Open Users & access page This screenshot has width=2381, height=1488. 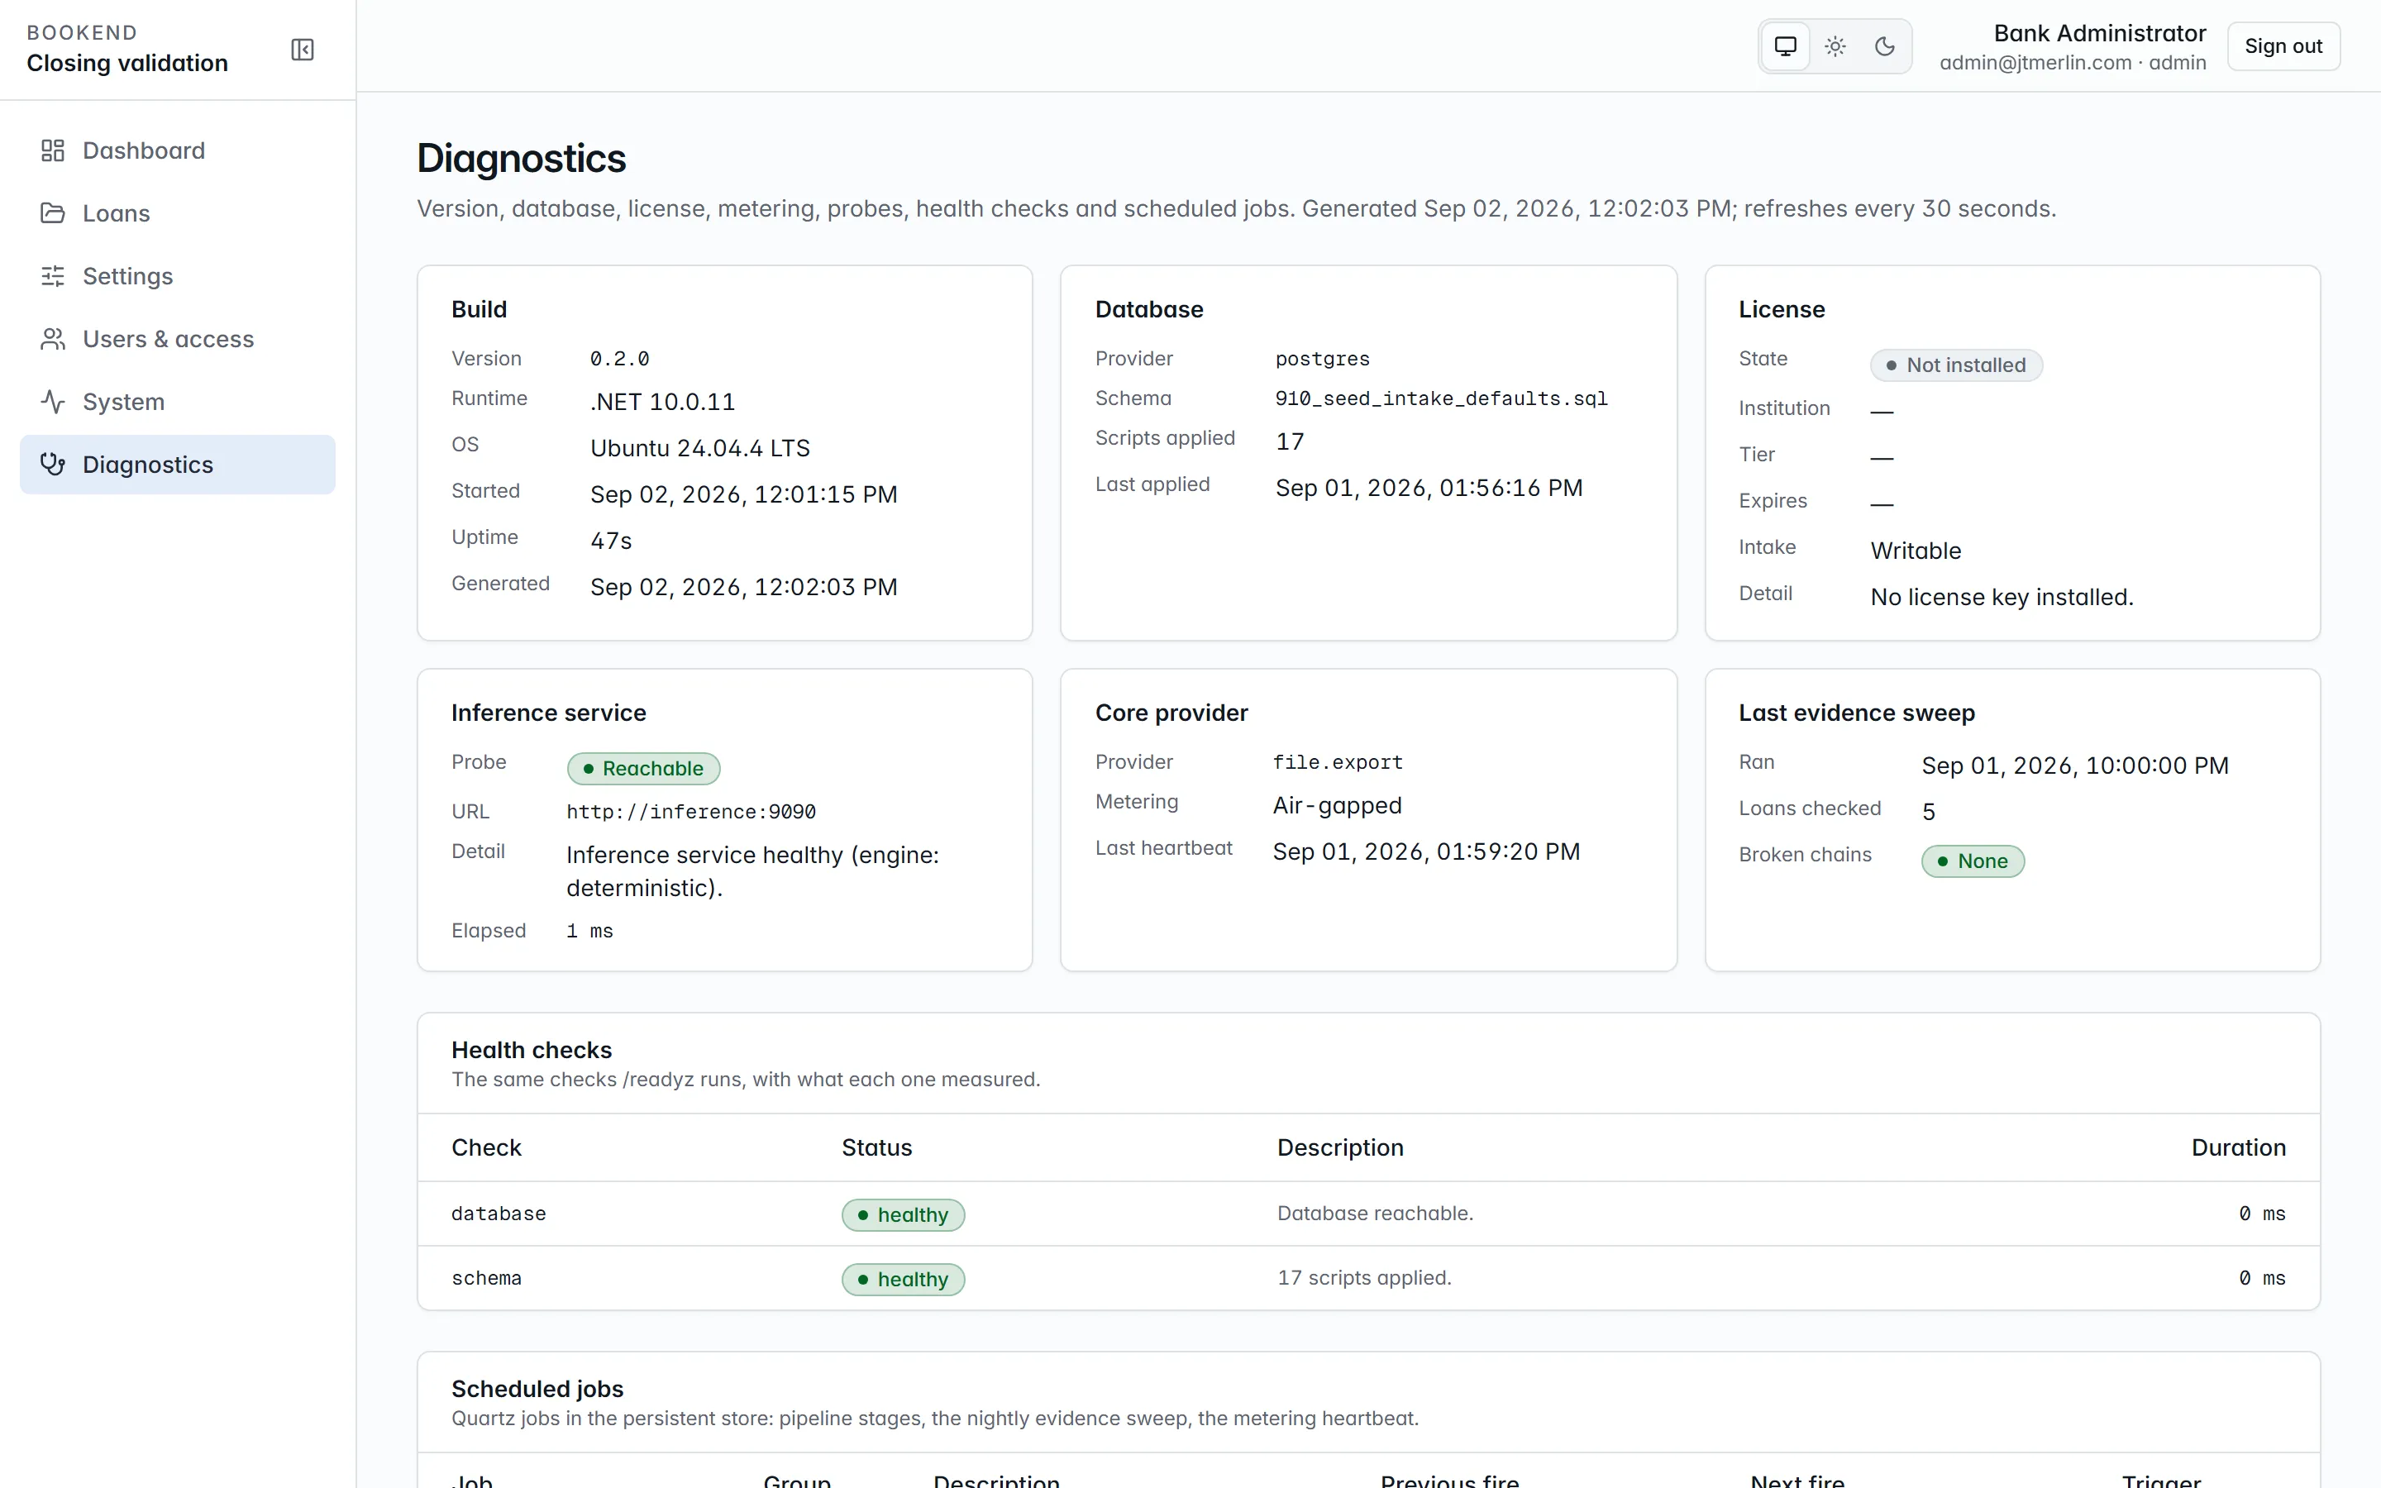[177, 340]
